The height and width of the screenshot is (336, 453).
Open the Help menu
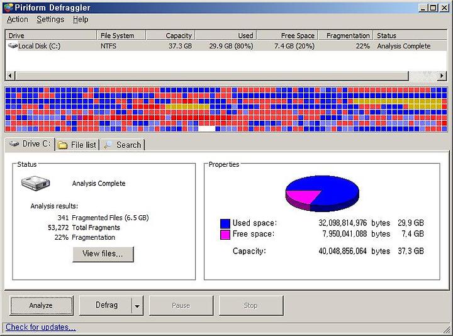tap(81, 20)
